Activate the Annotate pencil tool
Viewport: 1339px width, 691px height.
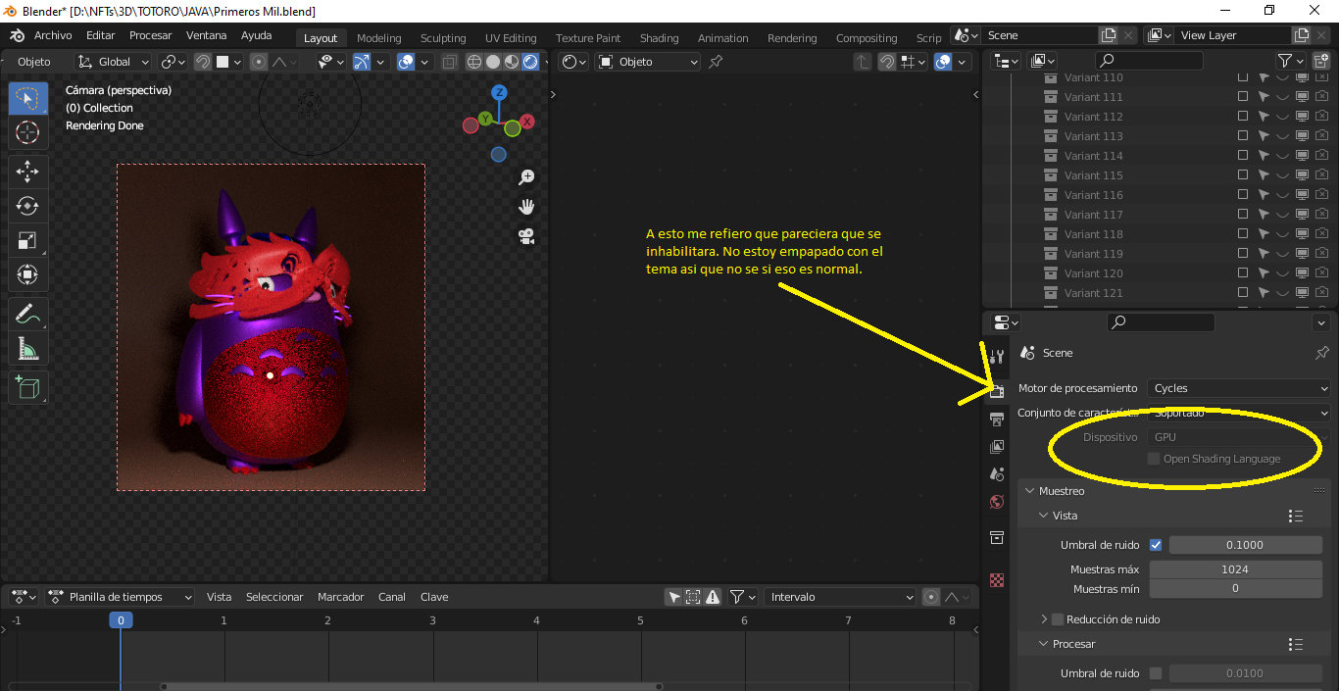[x=27, y=314]
